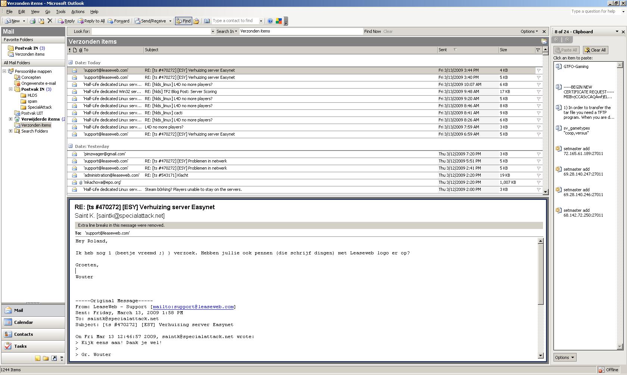This screenshot has width=627, height=375.
Task: Close the Find bar with X
Action: pyautogui.click(x=544, y=31)
